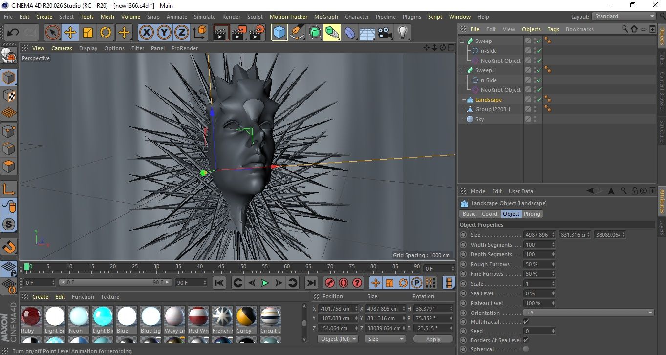Enable Spherical checkbox
The height and width of the screenshot is (355, 666).
[526, 349]
